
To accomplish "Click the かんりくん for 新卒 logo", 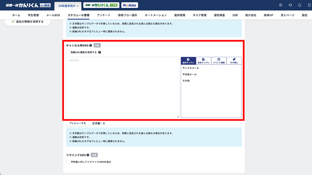I will pyautogui.click(x=28, y=5).
